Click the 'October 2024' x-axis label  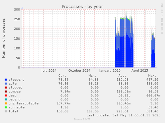(79, 71)
